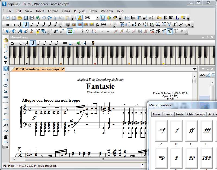Select the rectangle drawing tool in sidebar
This screenshot has height=170, width=217.
(x=5, y=80)
